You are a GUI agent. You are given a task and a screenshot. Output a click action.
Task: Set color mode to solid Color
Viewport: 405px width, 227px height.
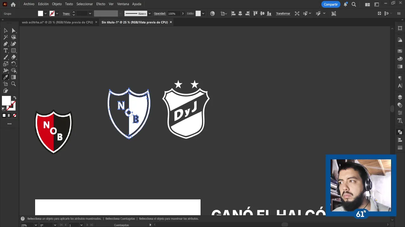click(4, 115)
